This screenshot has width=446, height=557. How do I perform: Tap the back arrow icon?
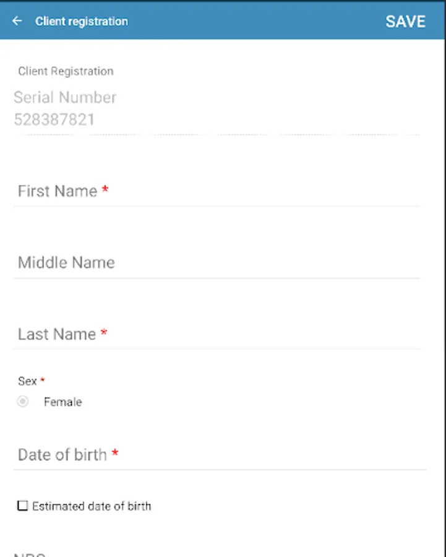point(17,21)
